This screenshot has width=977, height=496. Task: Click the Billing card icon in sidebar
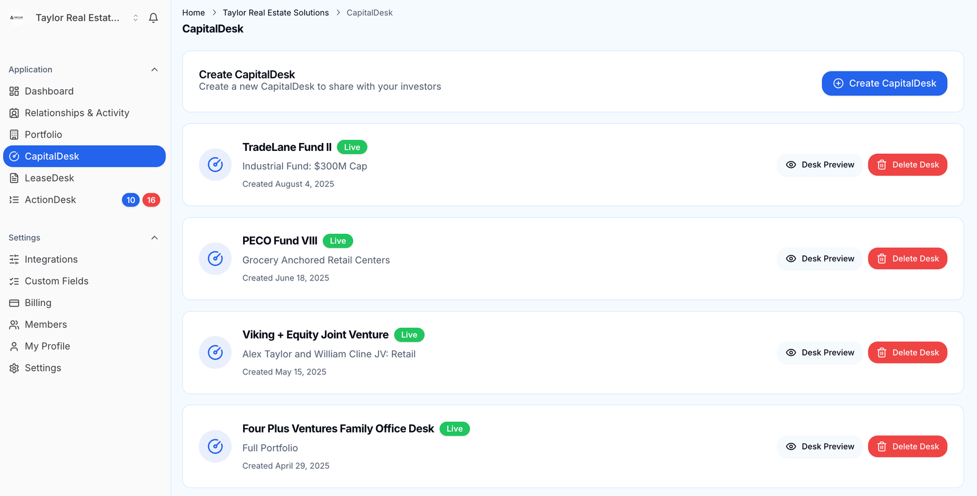[x=14, y=303]
